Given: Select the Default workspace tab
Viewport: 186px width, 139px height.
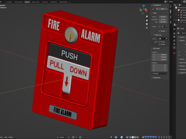Looking at the screenshot, I should coord(27,2).
